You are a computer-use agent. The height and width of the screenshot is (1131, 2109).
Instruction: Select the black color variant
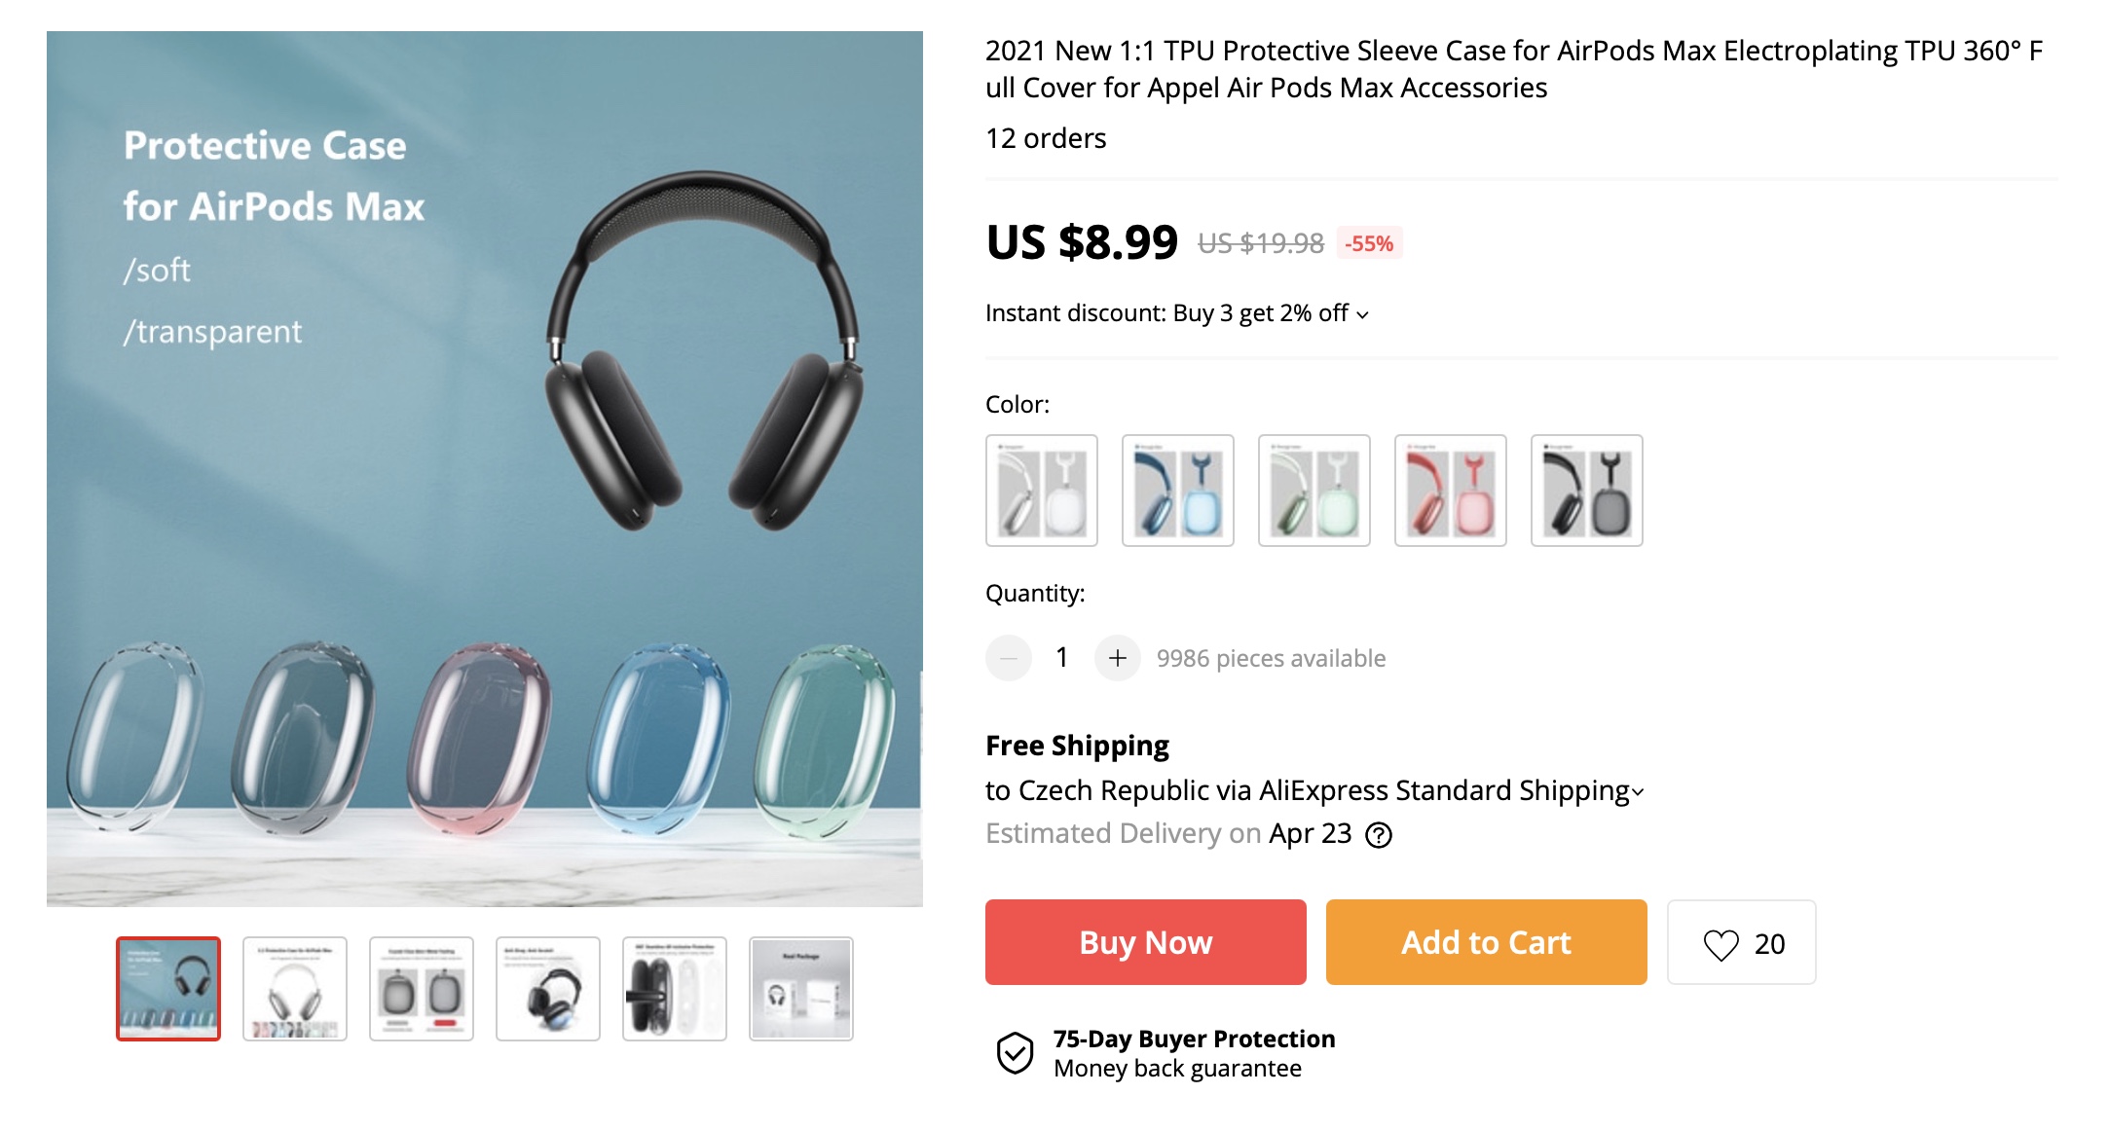coord(1587,491)
